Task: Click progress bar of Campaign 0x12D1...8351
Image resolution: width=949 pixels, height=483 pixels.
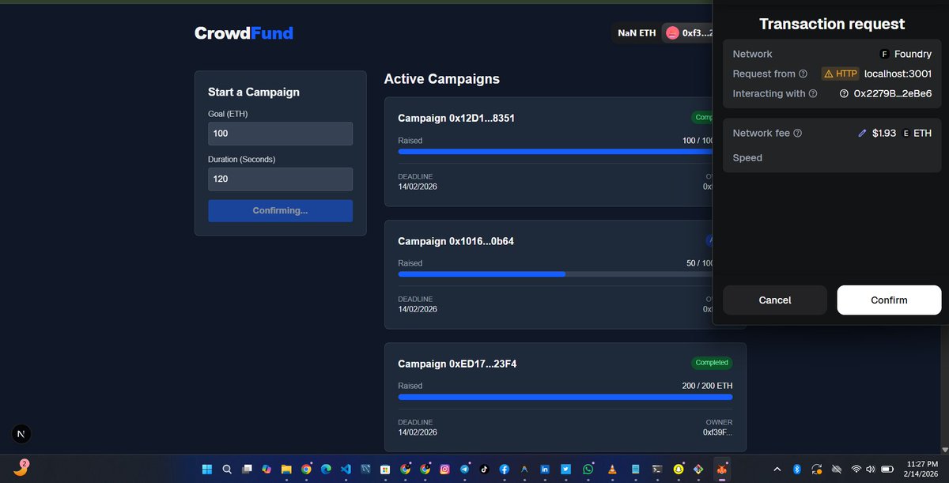Action: 555,152
